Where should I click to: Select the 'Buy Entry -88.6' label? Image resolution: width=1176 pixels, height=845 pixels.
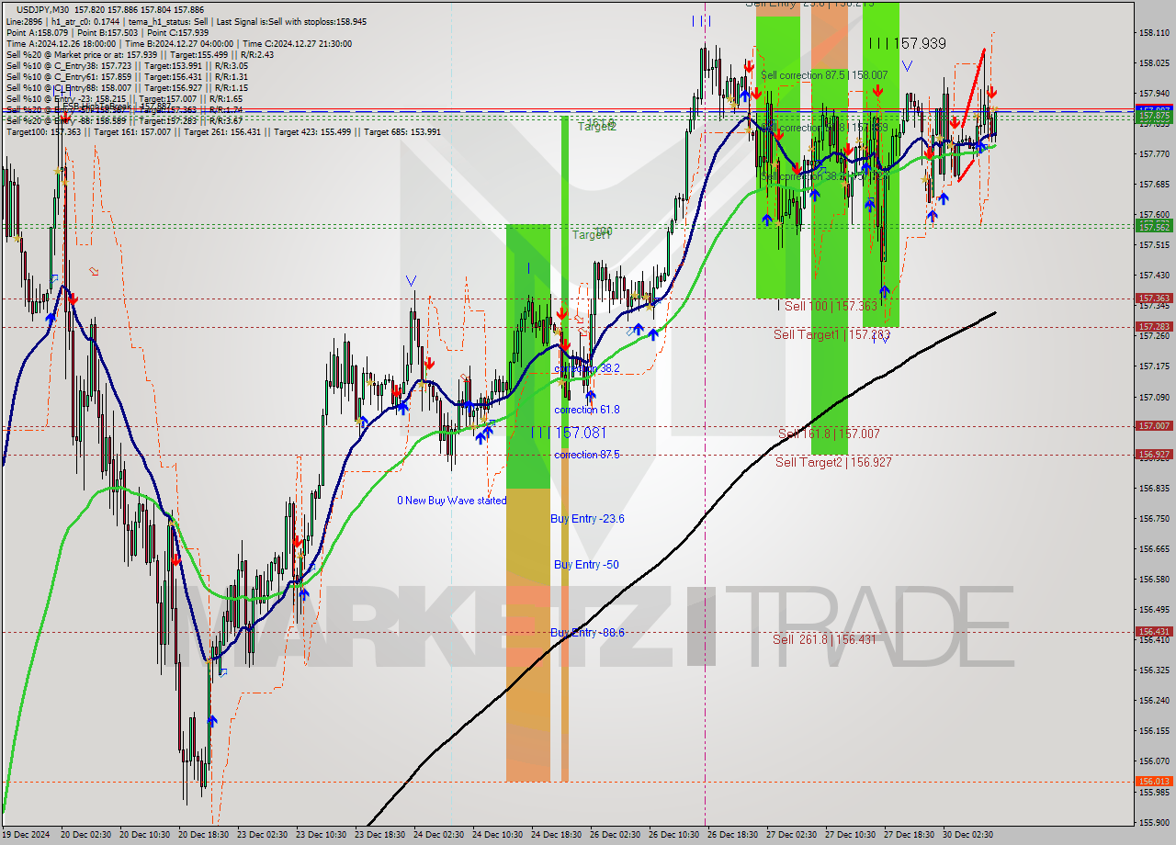click(587, 633)
